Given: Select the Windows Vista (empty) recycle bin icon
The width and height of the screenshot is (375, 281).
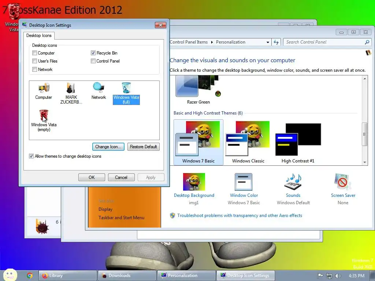Looking at the screenshot, I should point(44,121).
